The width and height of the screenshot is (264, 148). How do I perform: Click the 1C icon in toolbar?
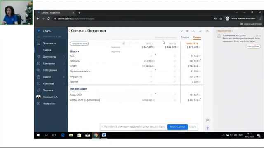click(x=207, y=31)
